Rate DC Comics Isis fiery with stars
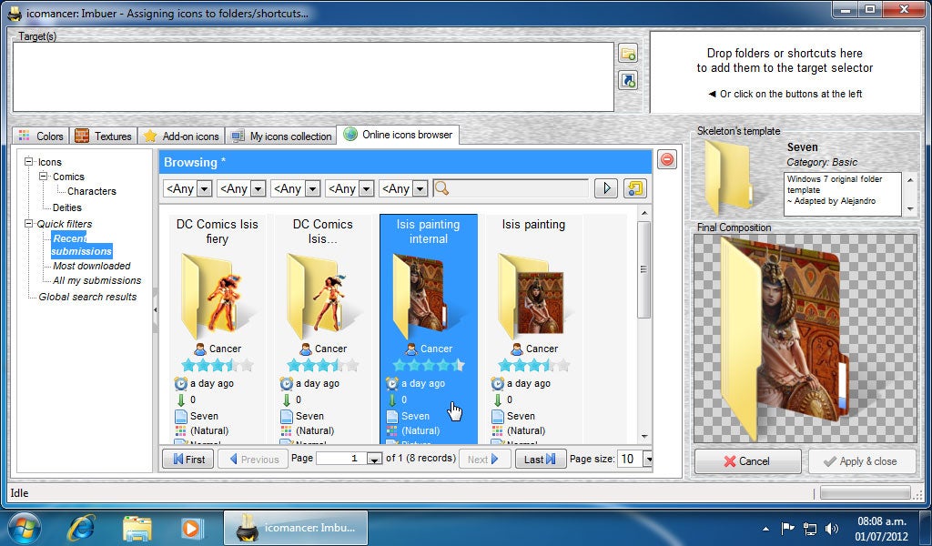This screenshot has width=932, height=546. (x=218, y=365)
